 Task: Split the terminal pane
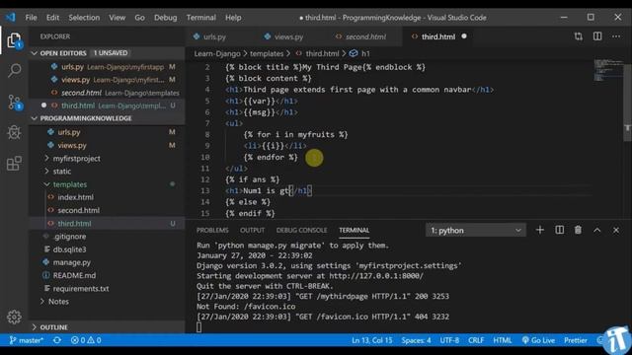(x=560, y=230)
